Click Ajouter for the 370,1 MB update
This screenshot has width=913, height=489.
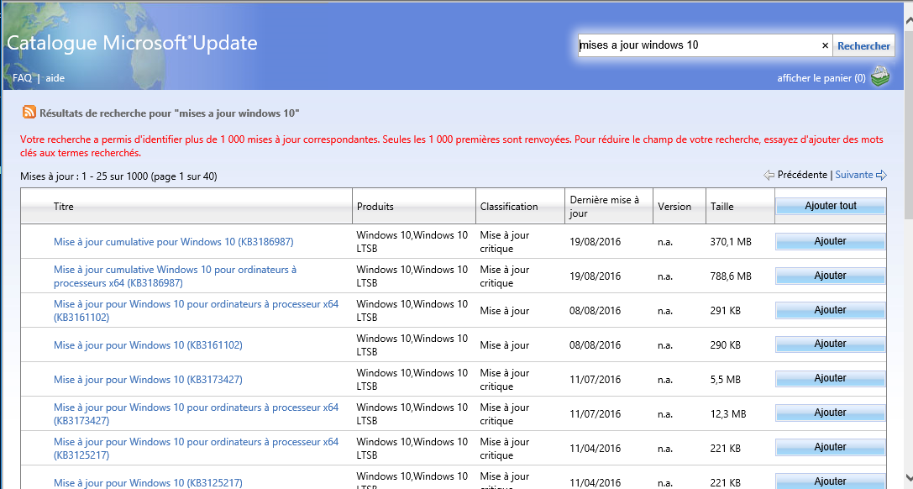pos(831,241)
